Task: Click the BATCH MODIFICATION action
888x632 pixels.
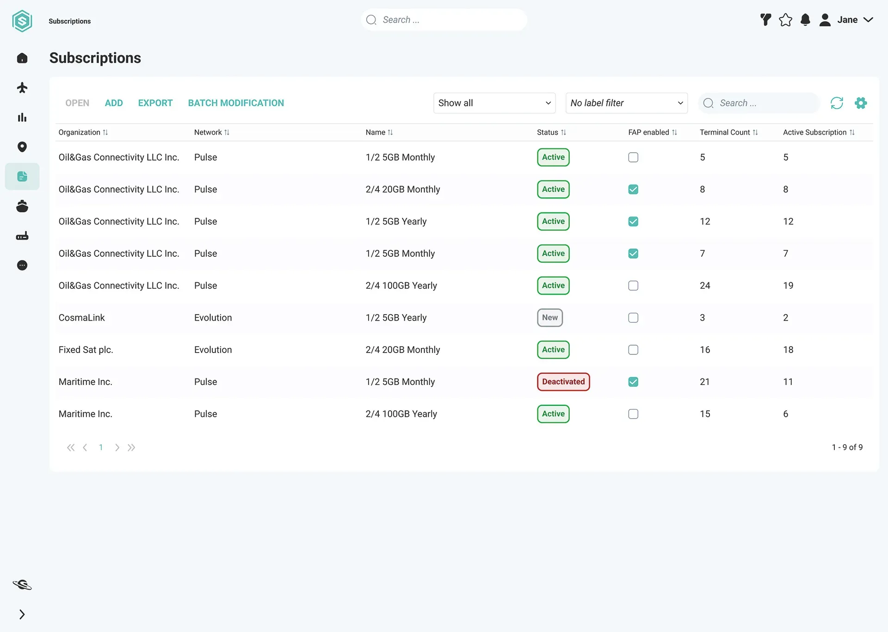Action: (x=236, y=103)
